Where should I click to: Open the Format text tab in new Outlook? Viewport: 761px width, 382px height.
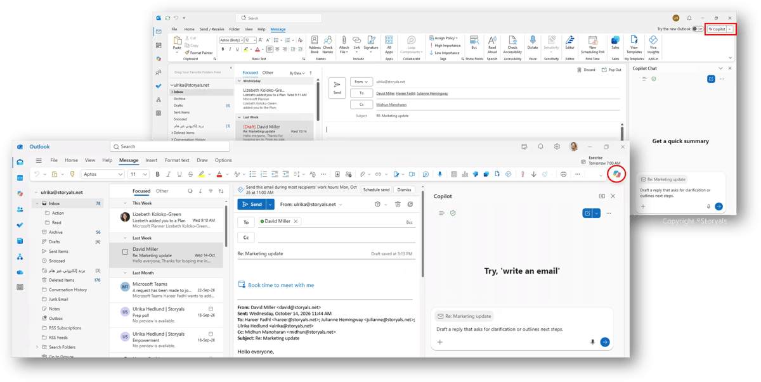point(177,161)
